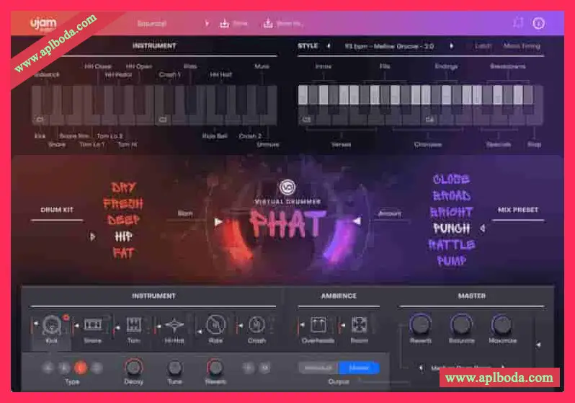This screenshot has height=403, width=575.
Task: Pick the BRIGHT mix preset
Action: point(451,212)
